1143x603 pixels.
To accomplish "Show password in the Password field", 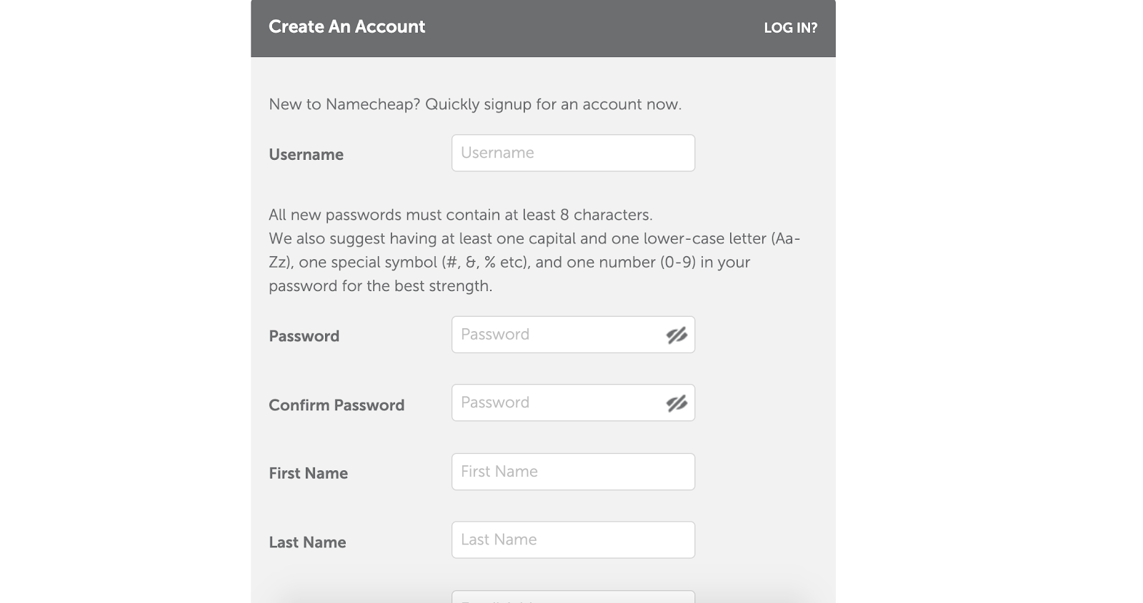I will 676,335.
